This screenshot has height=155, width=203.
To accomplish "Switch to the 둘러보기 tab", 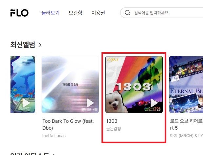I will [50, 13].
